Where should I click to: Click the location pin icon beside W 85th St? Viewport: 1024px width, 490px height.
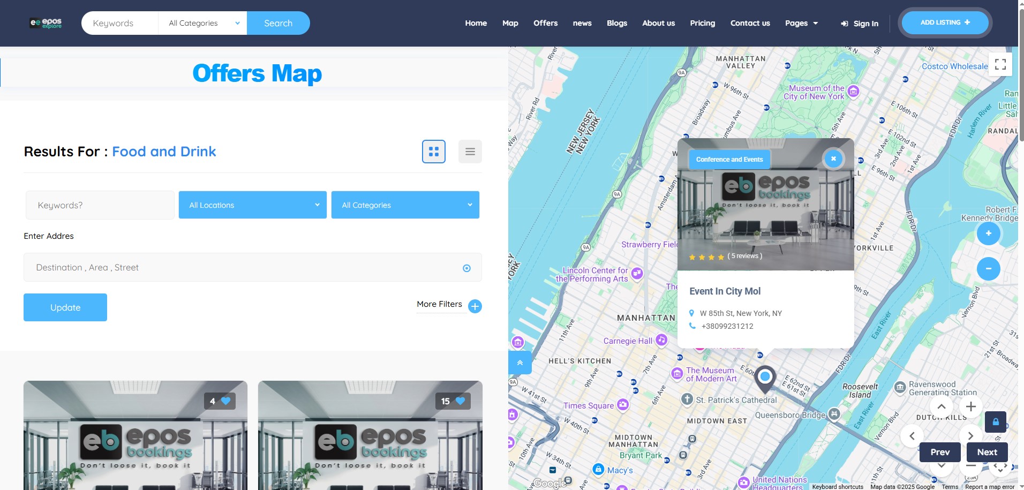691,313
